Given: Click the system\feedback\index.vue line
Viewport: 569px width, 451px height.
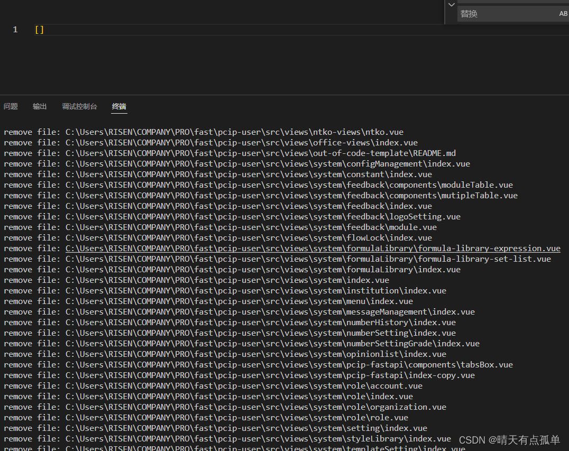Looking at the screenshot, I should (218, 206).
